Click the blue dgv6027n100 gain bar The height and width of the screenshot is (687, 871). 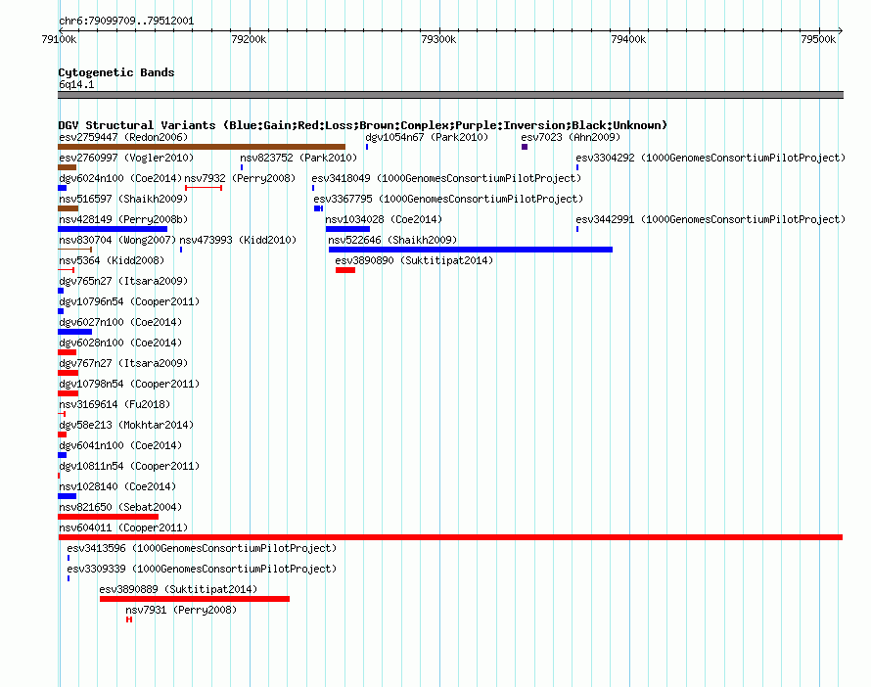pos(75,332)
